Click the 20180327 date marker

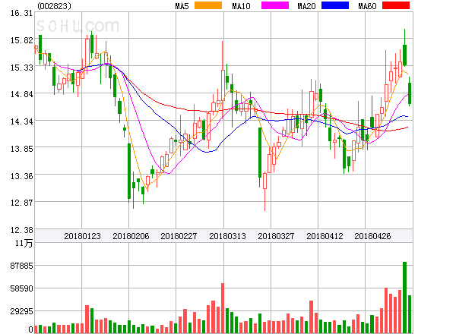(x=277, y=236)
